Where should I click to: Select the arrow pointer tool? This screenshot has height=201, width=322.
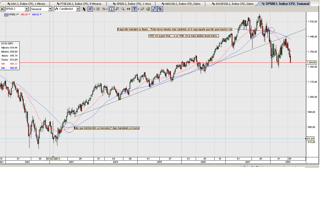pyautogui.click(x=84, y=9)
